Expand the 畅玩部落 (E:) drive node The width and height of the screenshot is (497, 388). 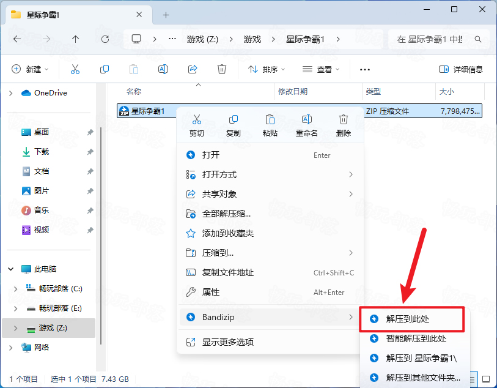[x=15, y=308]
